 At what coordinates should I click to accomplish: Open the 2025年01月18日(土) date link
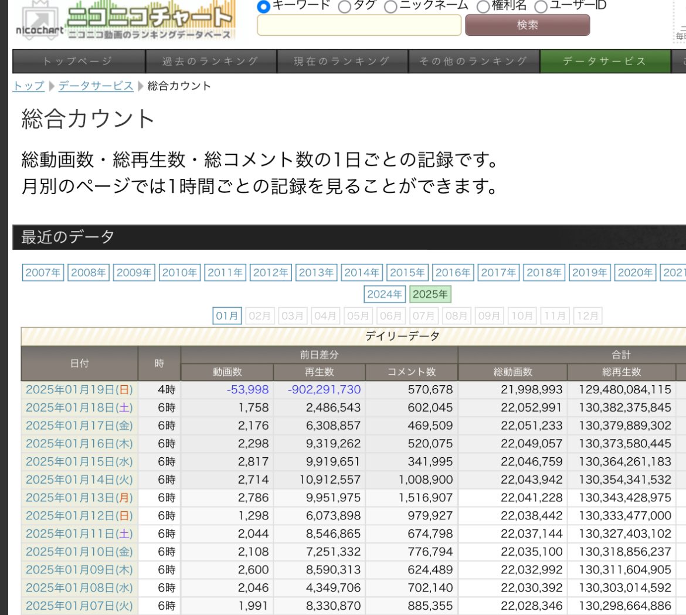[79, 407]
